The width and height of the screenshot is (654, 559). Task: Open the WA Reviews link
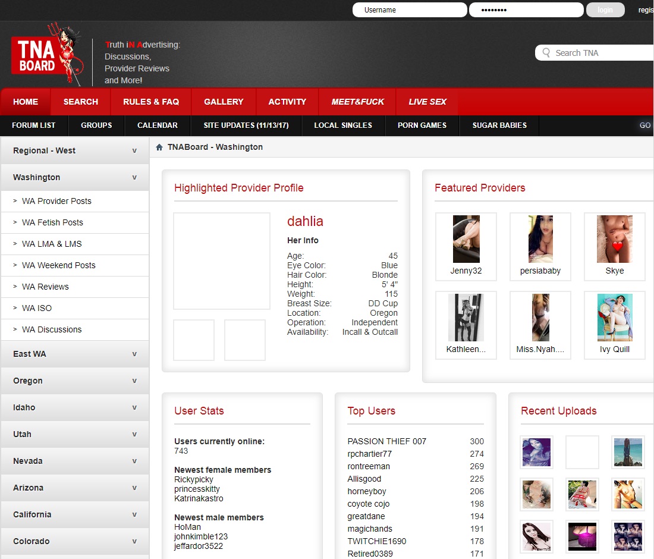click(x=45, y=287)
